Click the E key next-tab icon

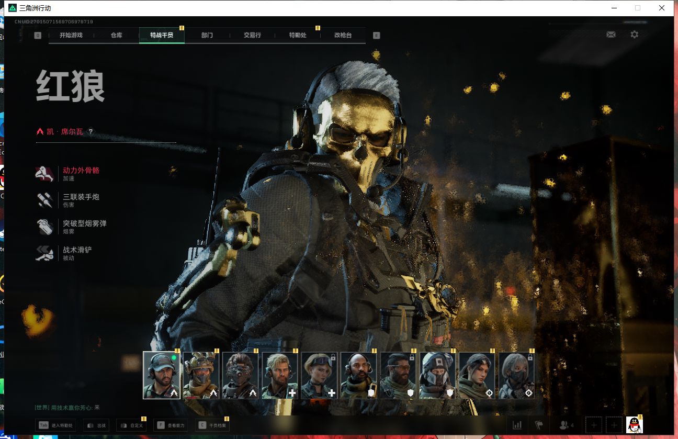tap(376, 36)
